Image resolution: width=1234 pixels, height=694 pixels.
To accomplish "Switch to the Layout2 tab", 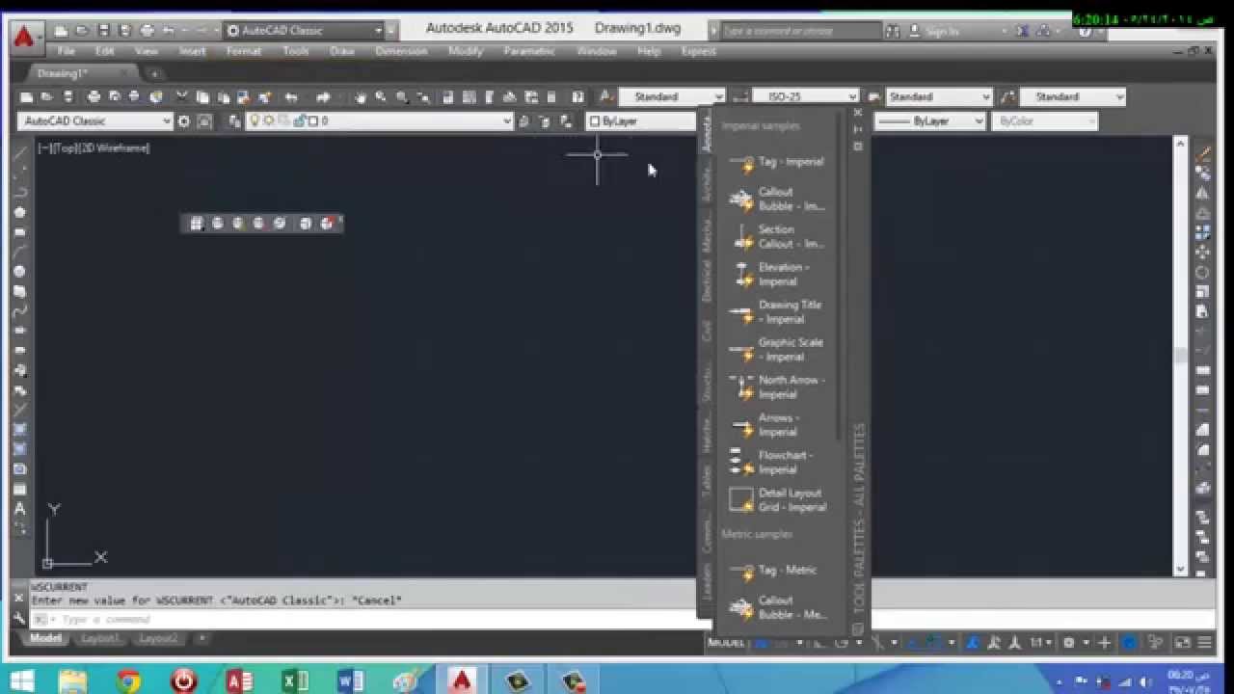I will coord(158,638).
